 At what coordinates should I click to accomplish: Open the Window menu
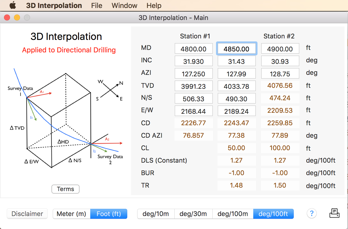(x=124, y=5)
